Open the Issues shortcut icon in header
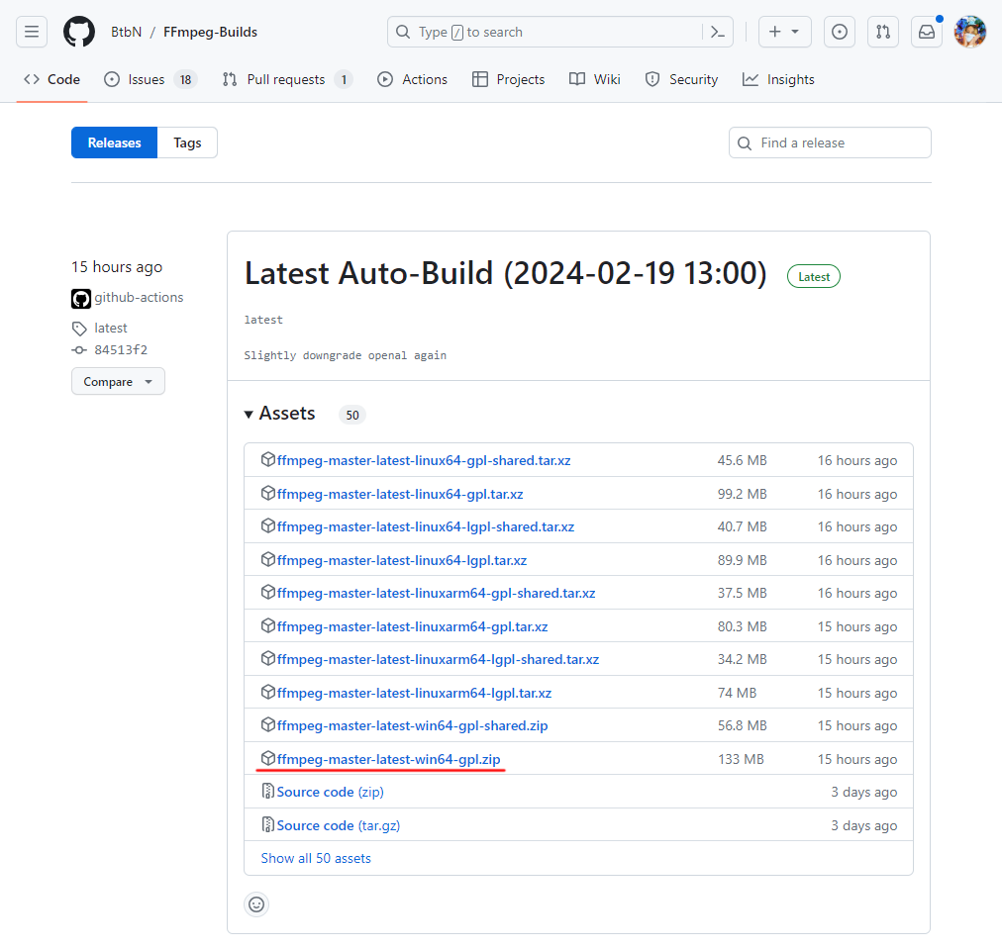Viewport: 1002px width, 950px height. click(x=839, y=32)
